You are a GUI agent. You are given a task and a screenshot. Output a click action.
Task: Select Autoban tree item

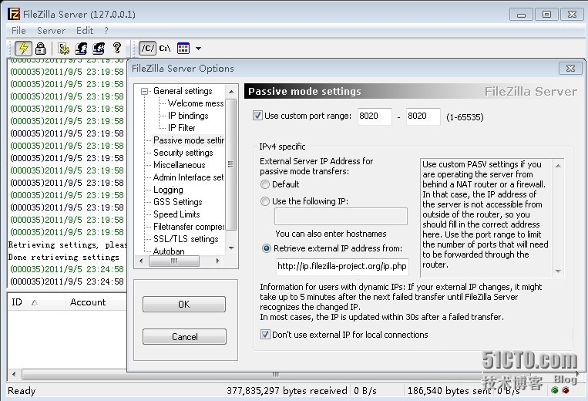(169, 251)
